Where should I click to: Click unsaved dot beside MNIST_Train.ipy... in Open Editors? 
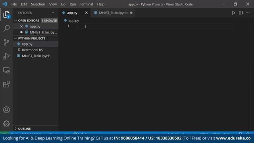tap(21, 32)
